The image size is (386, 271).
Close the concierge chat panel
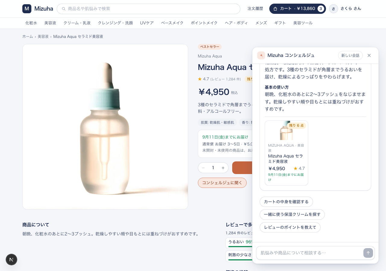(x=369, y=55)
